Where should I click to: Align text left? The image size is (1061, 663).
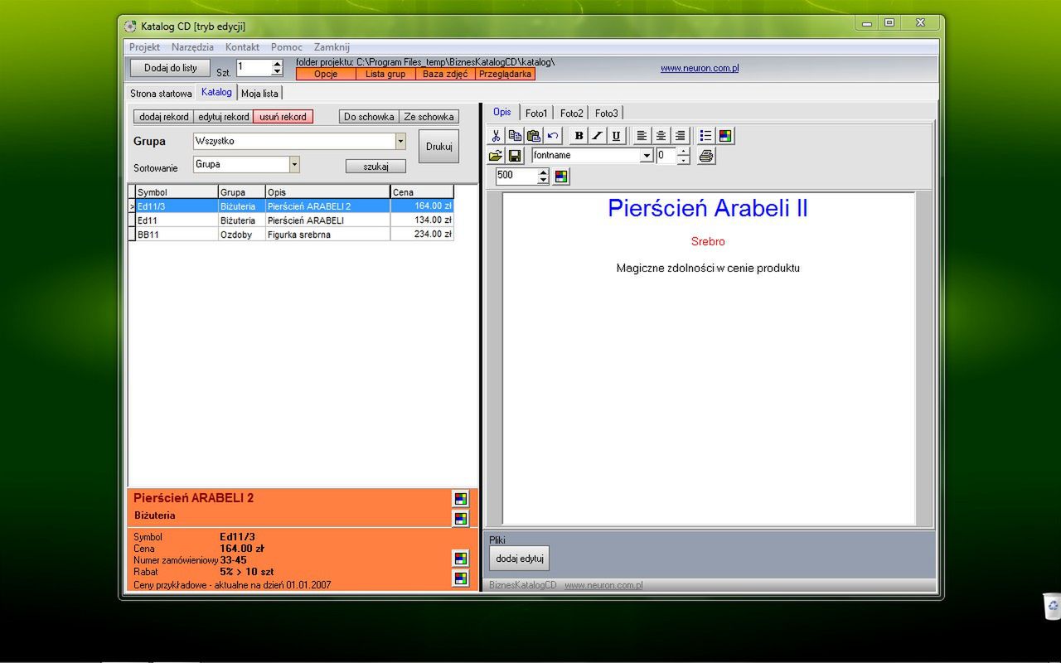click(x=642, y=136)
